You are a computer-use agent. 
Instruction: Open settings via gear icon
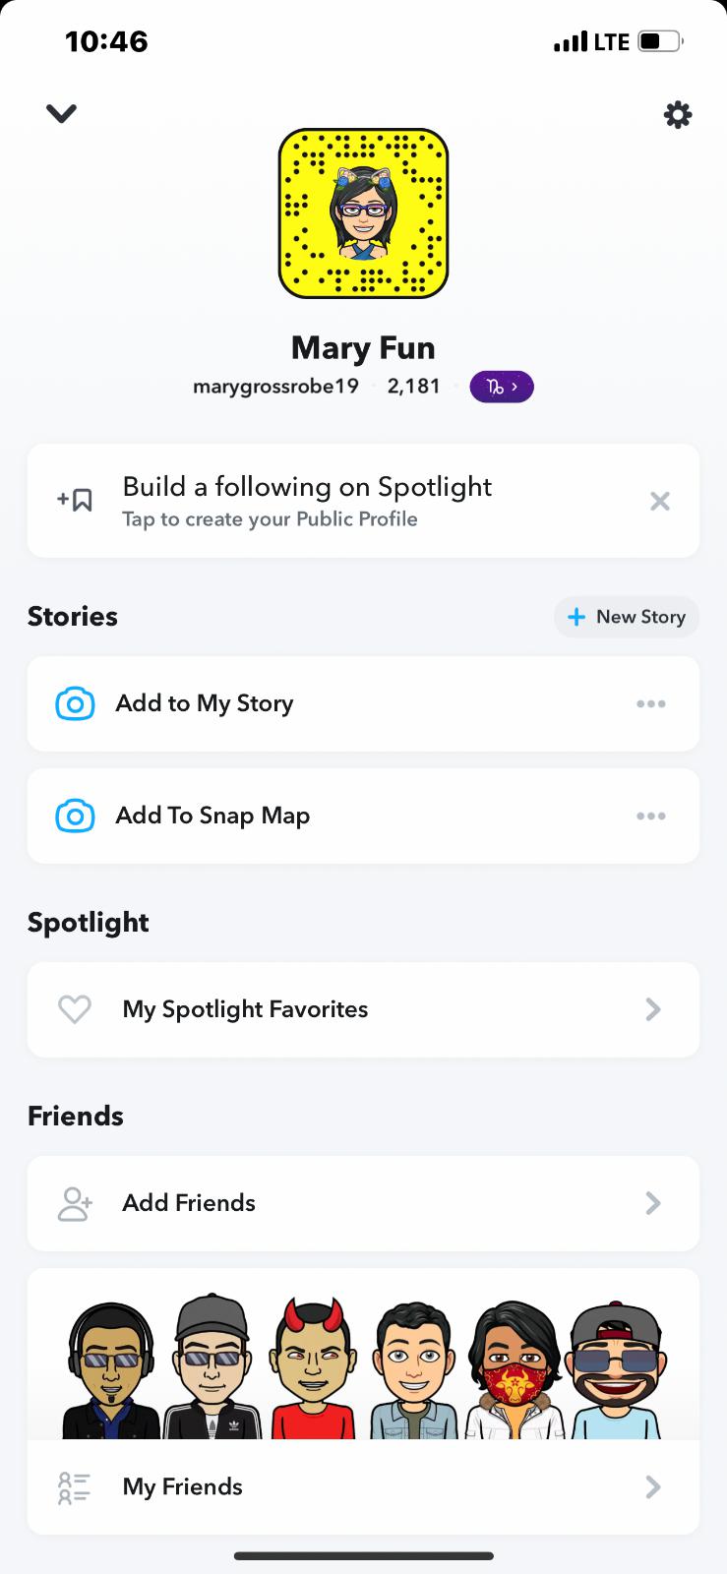(678, 115)
